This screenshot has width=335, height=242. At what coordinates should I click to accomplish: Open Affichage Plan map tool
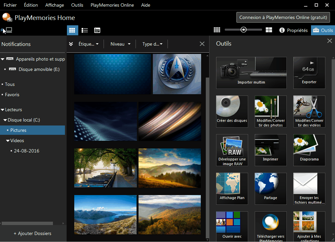232,189
